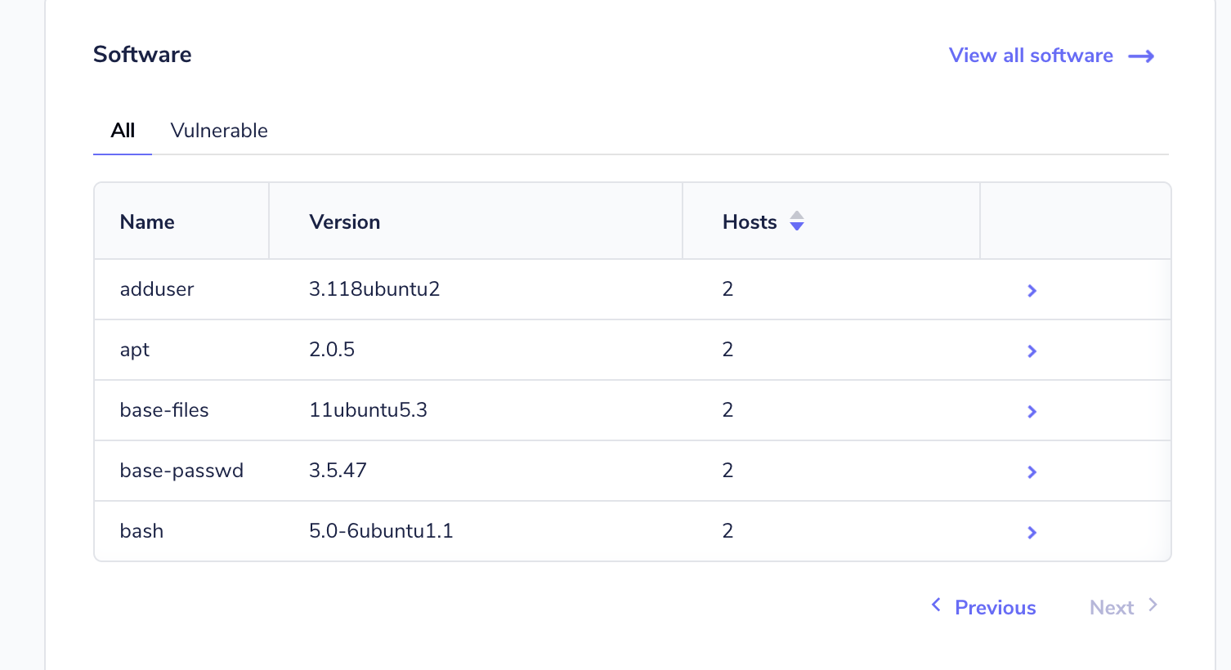Viewport: 1231px width, 670px height.
Task: Open details for the adduser package
Action: tap(1032, 290)
